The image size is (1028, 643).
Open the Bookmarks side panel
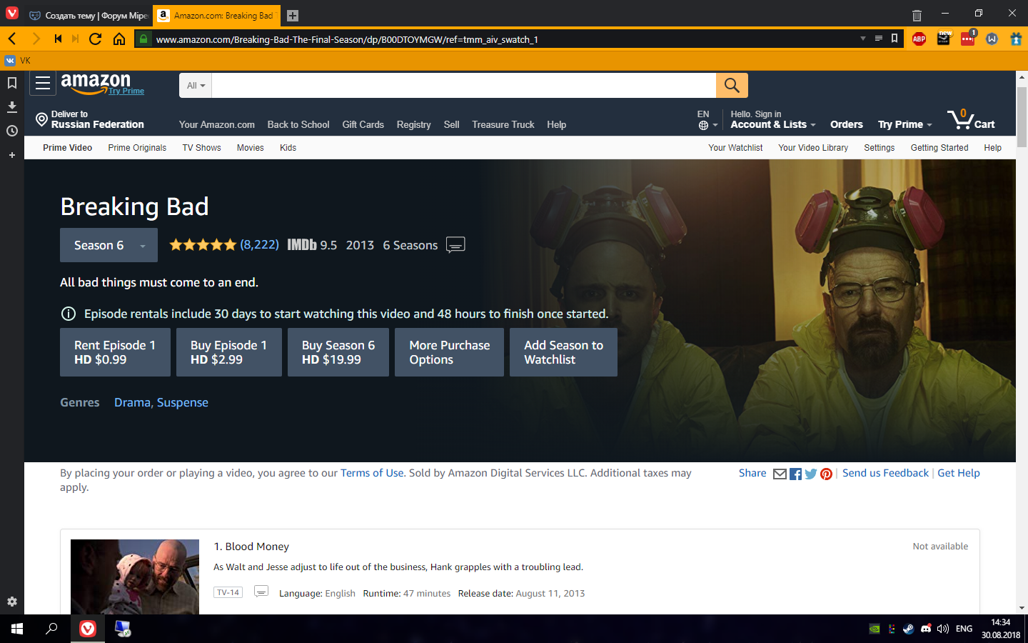pyautogui.click(x=12, y=83)
